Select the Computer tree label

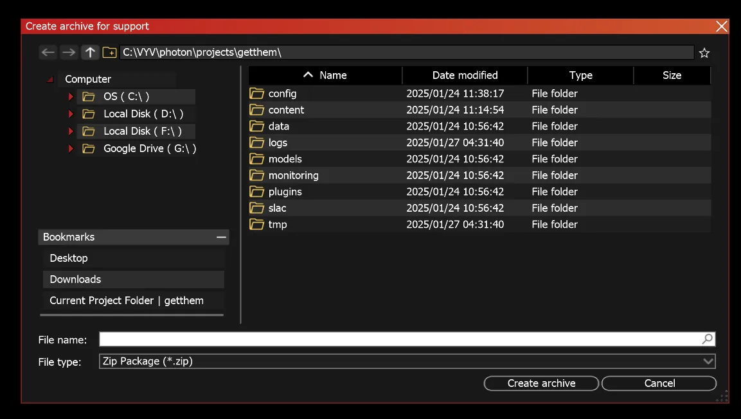pyautogui.click(x=88, y=80)
